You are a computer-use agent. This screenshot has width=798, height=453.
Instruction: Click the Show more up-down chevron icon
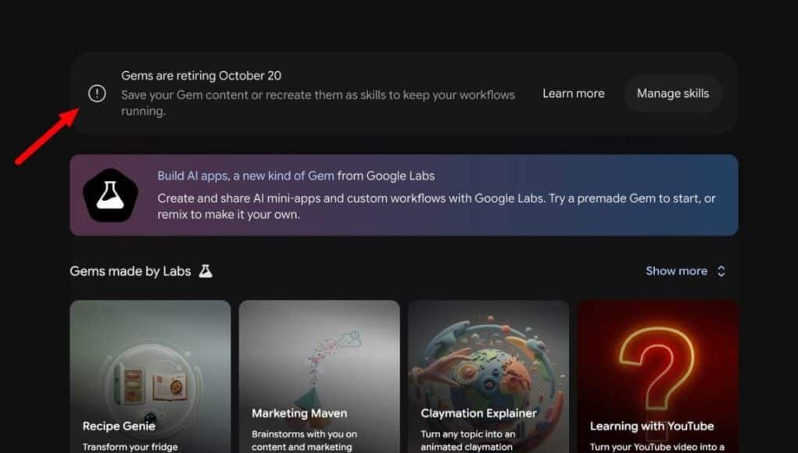click(721, 271)
